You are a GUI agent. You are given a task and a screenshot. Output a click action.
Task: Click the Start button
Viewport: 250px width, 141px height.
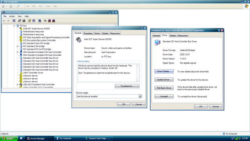click(9, 138)
